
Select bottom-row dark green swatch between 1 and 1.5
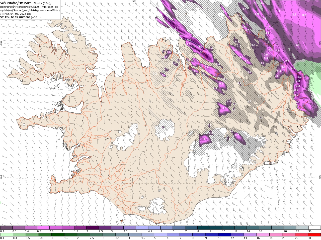point(58,235)
